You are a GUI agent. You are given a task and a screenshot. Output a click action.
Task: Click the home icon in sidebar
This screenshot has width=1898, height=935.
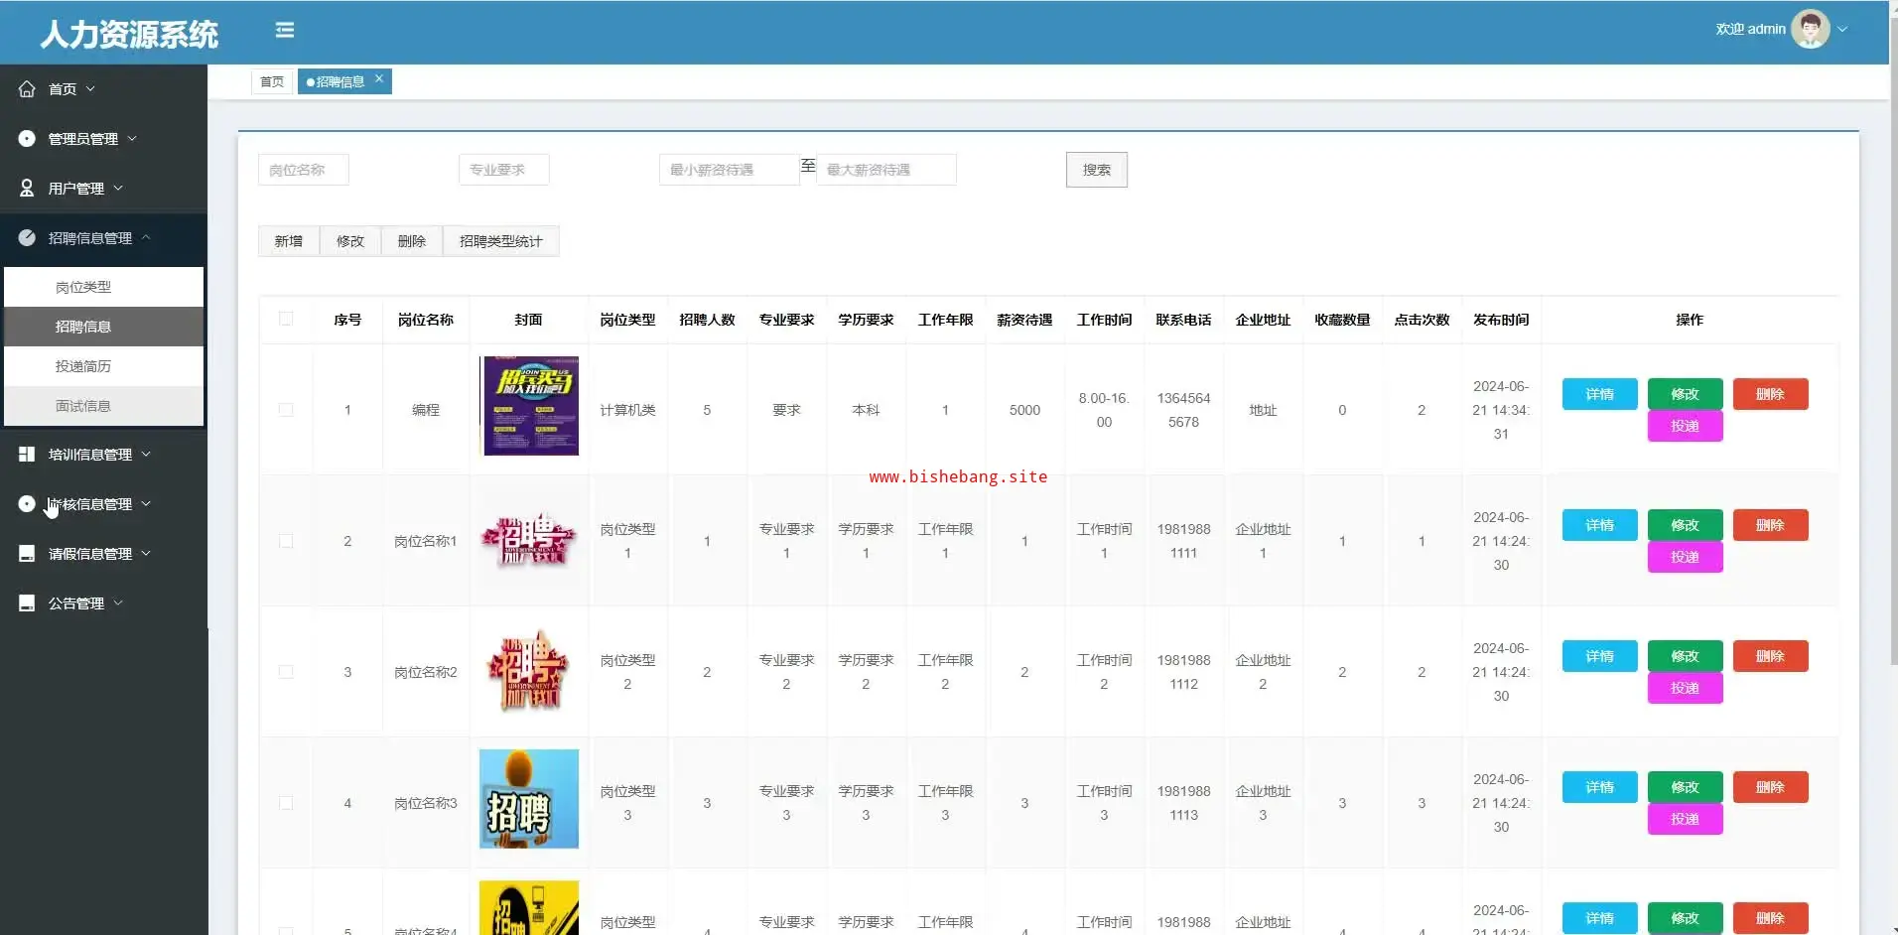click(27, 89)
